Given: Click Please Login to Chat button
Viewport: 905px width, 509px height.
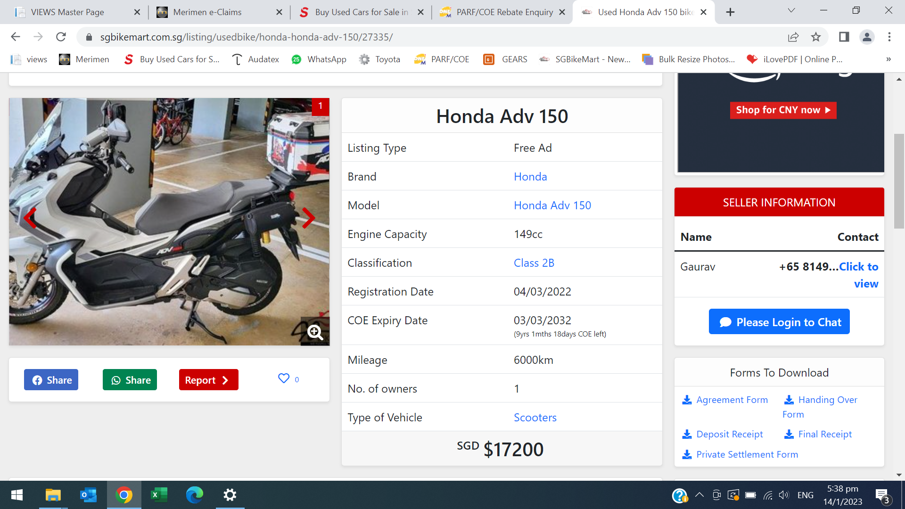Looking at the screenshot, I should (x=779, y=322).
